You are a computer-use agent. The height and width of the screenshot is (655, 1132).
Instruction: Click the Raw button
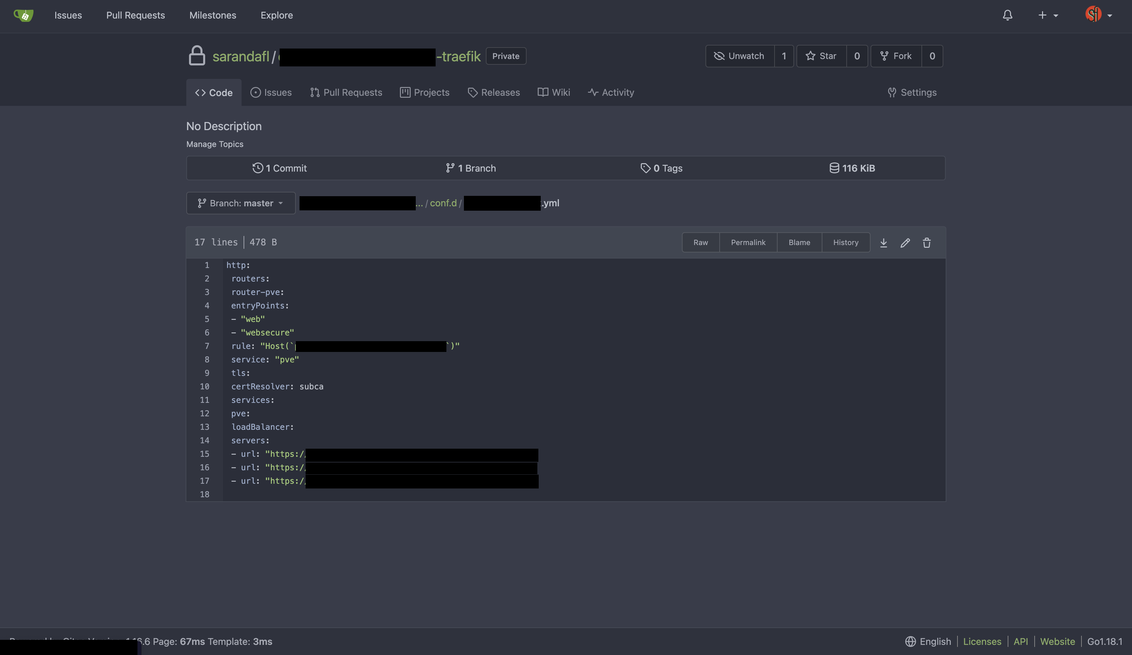(x=700, y=243)
